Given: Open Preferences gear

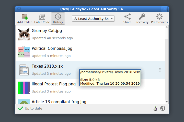Looking at the screenshot, I should pyautogui.click(x=159, y=19).
